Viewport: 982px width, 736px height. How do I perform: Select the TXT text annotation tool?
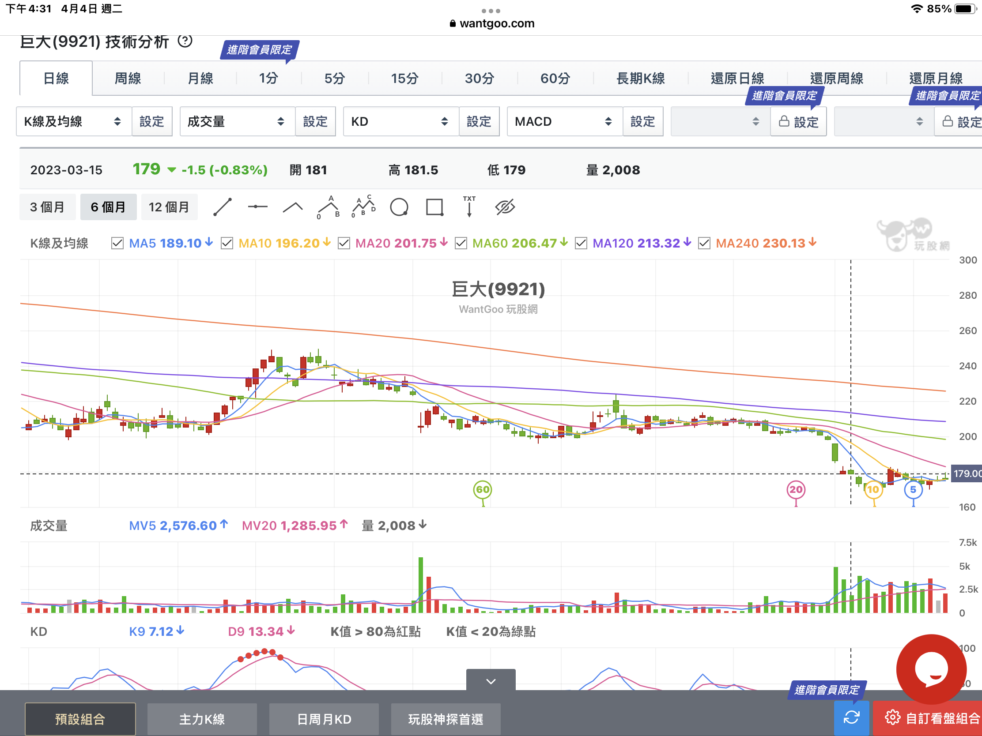pyautogui.click(x=469, y=207)
